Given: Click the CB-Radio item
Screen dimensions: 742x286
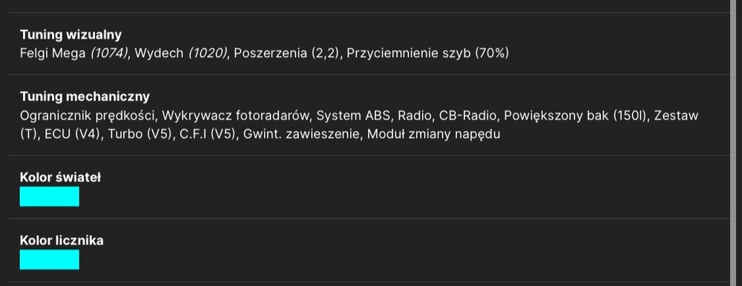Looking at the screenshot, I should [468, 116].
